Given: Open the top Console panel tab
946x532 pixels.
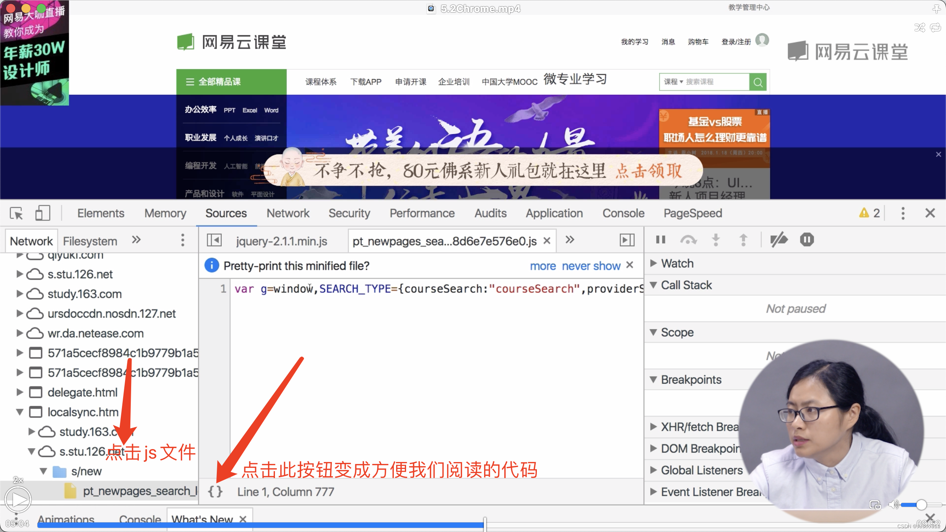Looking at the screenshot, I should [x=623, y=213].
